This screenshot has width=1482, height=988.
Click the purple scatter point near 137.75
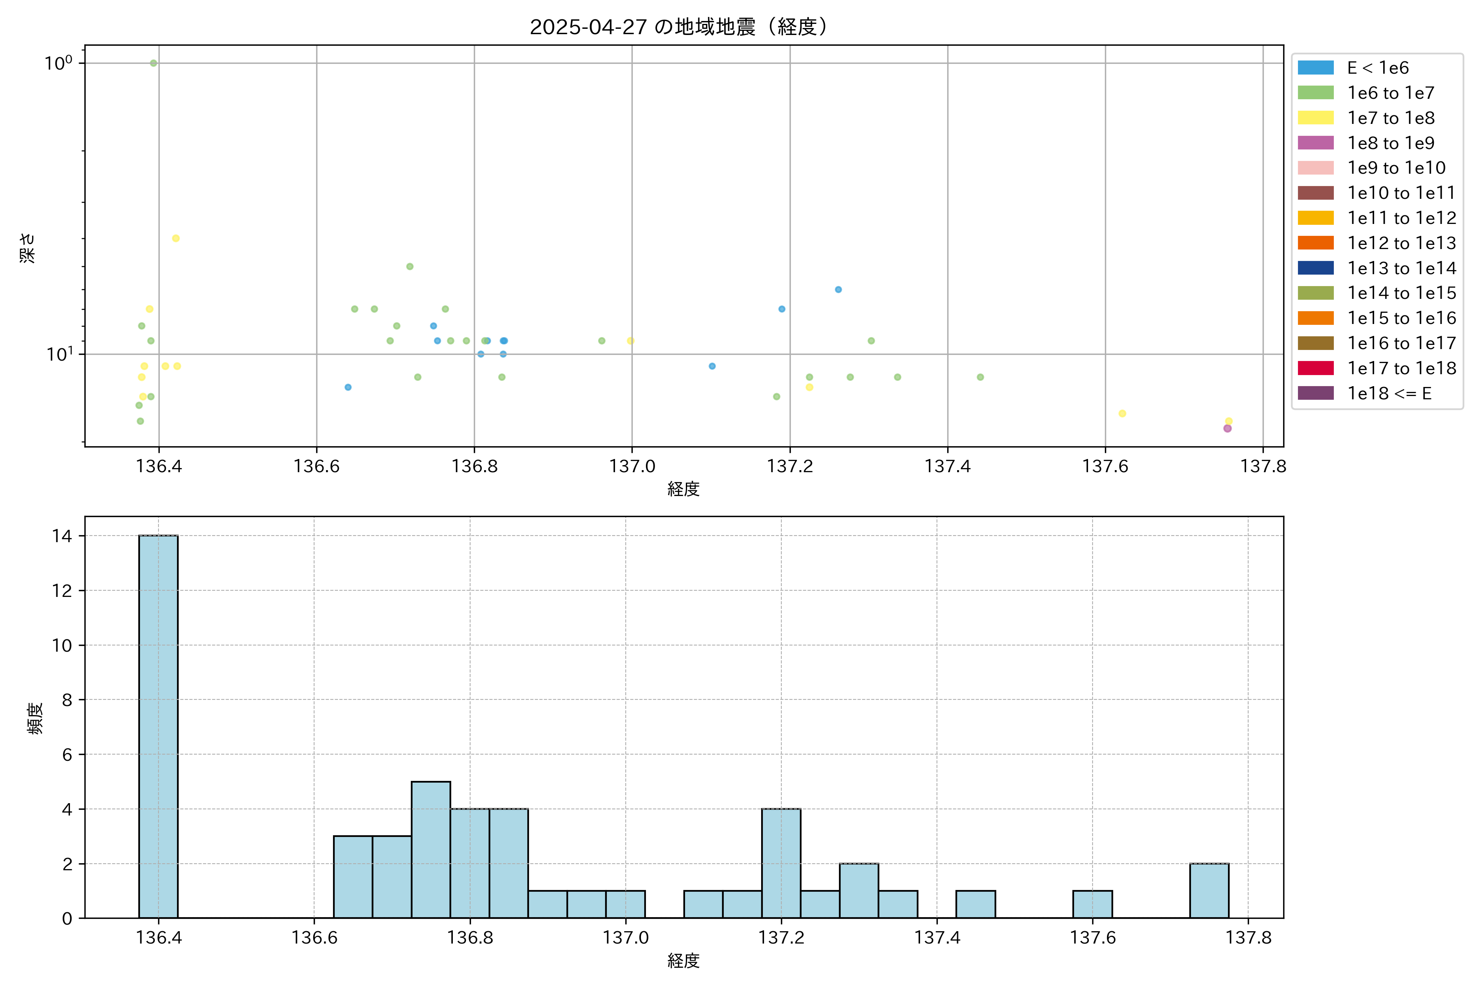tap(1227, 429)
